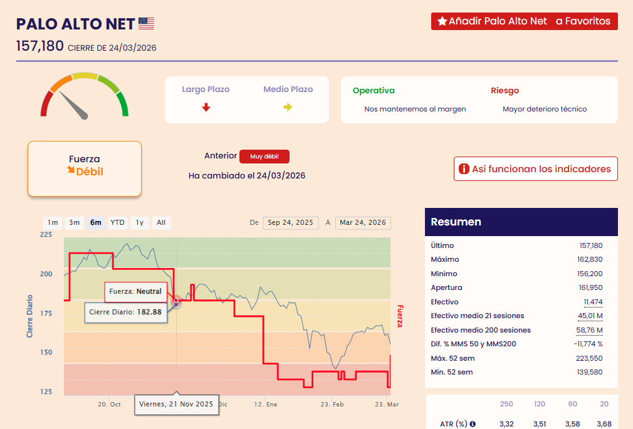Click the orange arrow beside Débil
Viewport: 633px width, 429px height.
point(71,170)
